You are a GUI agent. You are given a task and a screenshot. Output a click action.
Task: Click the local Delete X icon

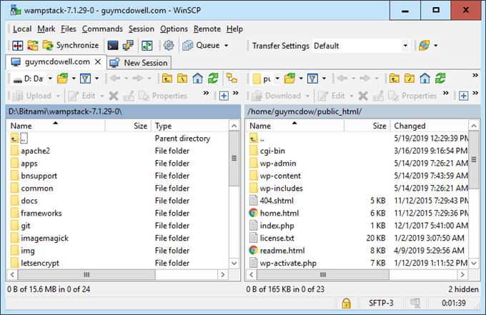pos(114,96)
